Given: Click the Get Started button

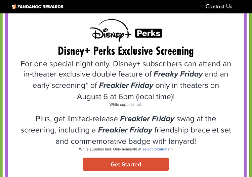Looking at the screenshot, I should click(x=126, y=164).
